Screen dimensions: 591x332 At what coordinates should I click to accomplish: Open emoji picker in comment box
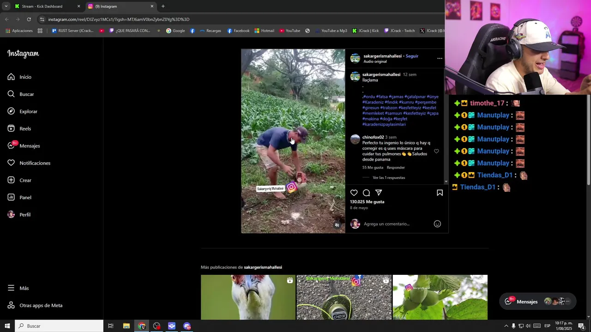click(437, 224)
